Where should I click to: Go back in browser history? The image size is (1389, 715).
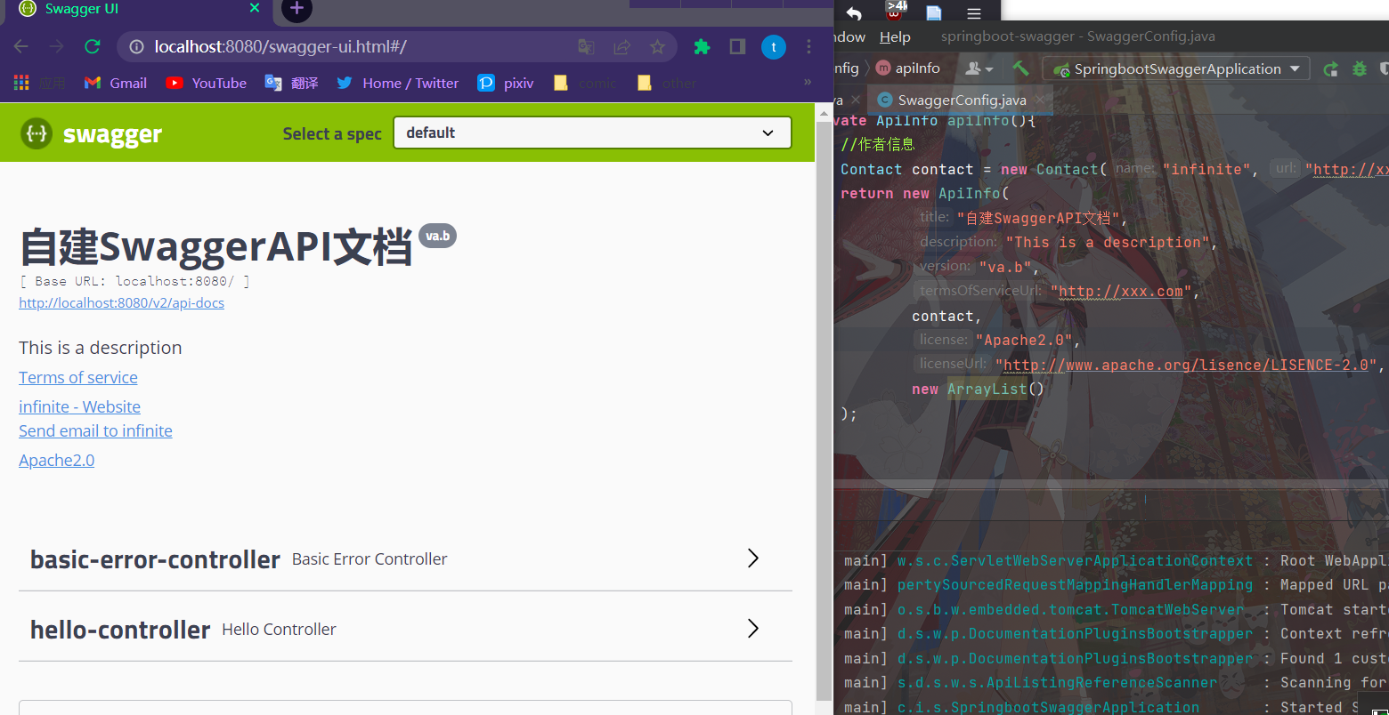coord(21,47)
